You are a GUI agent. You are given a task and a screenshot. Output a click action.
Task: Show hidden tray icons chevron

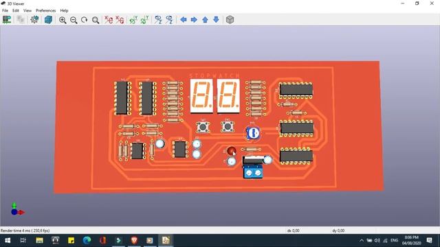click(362, 240)
